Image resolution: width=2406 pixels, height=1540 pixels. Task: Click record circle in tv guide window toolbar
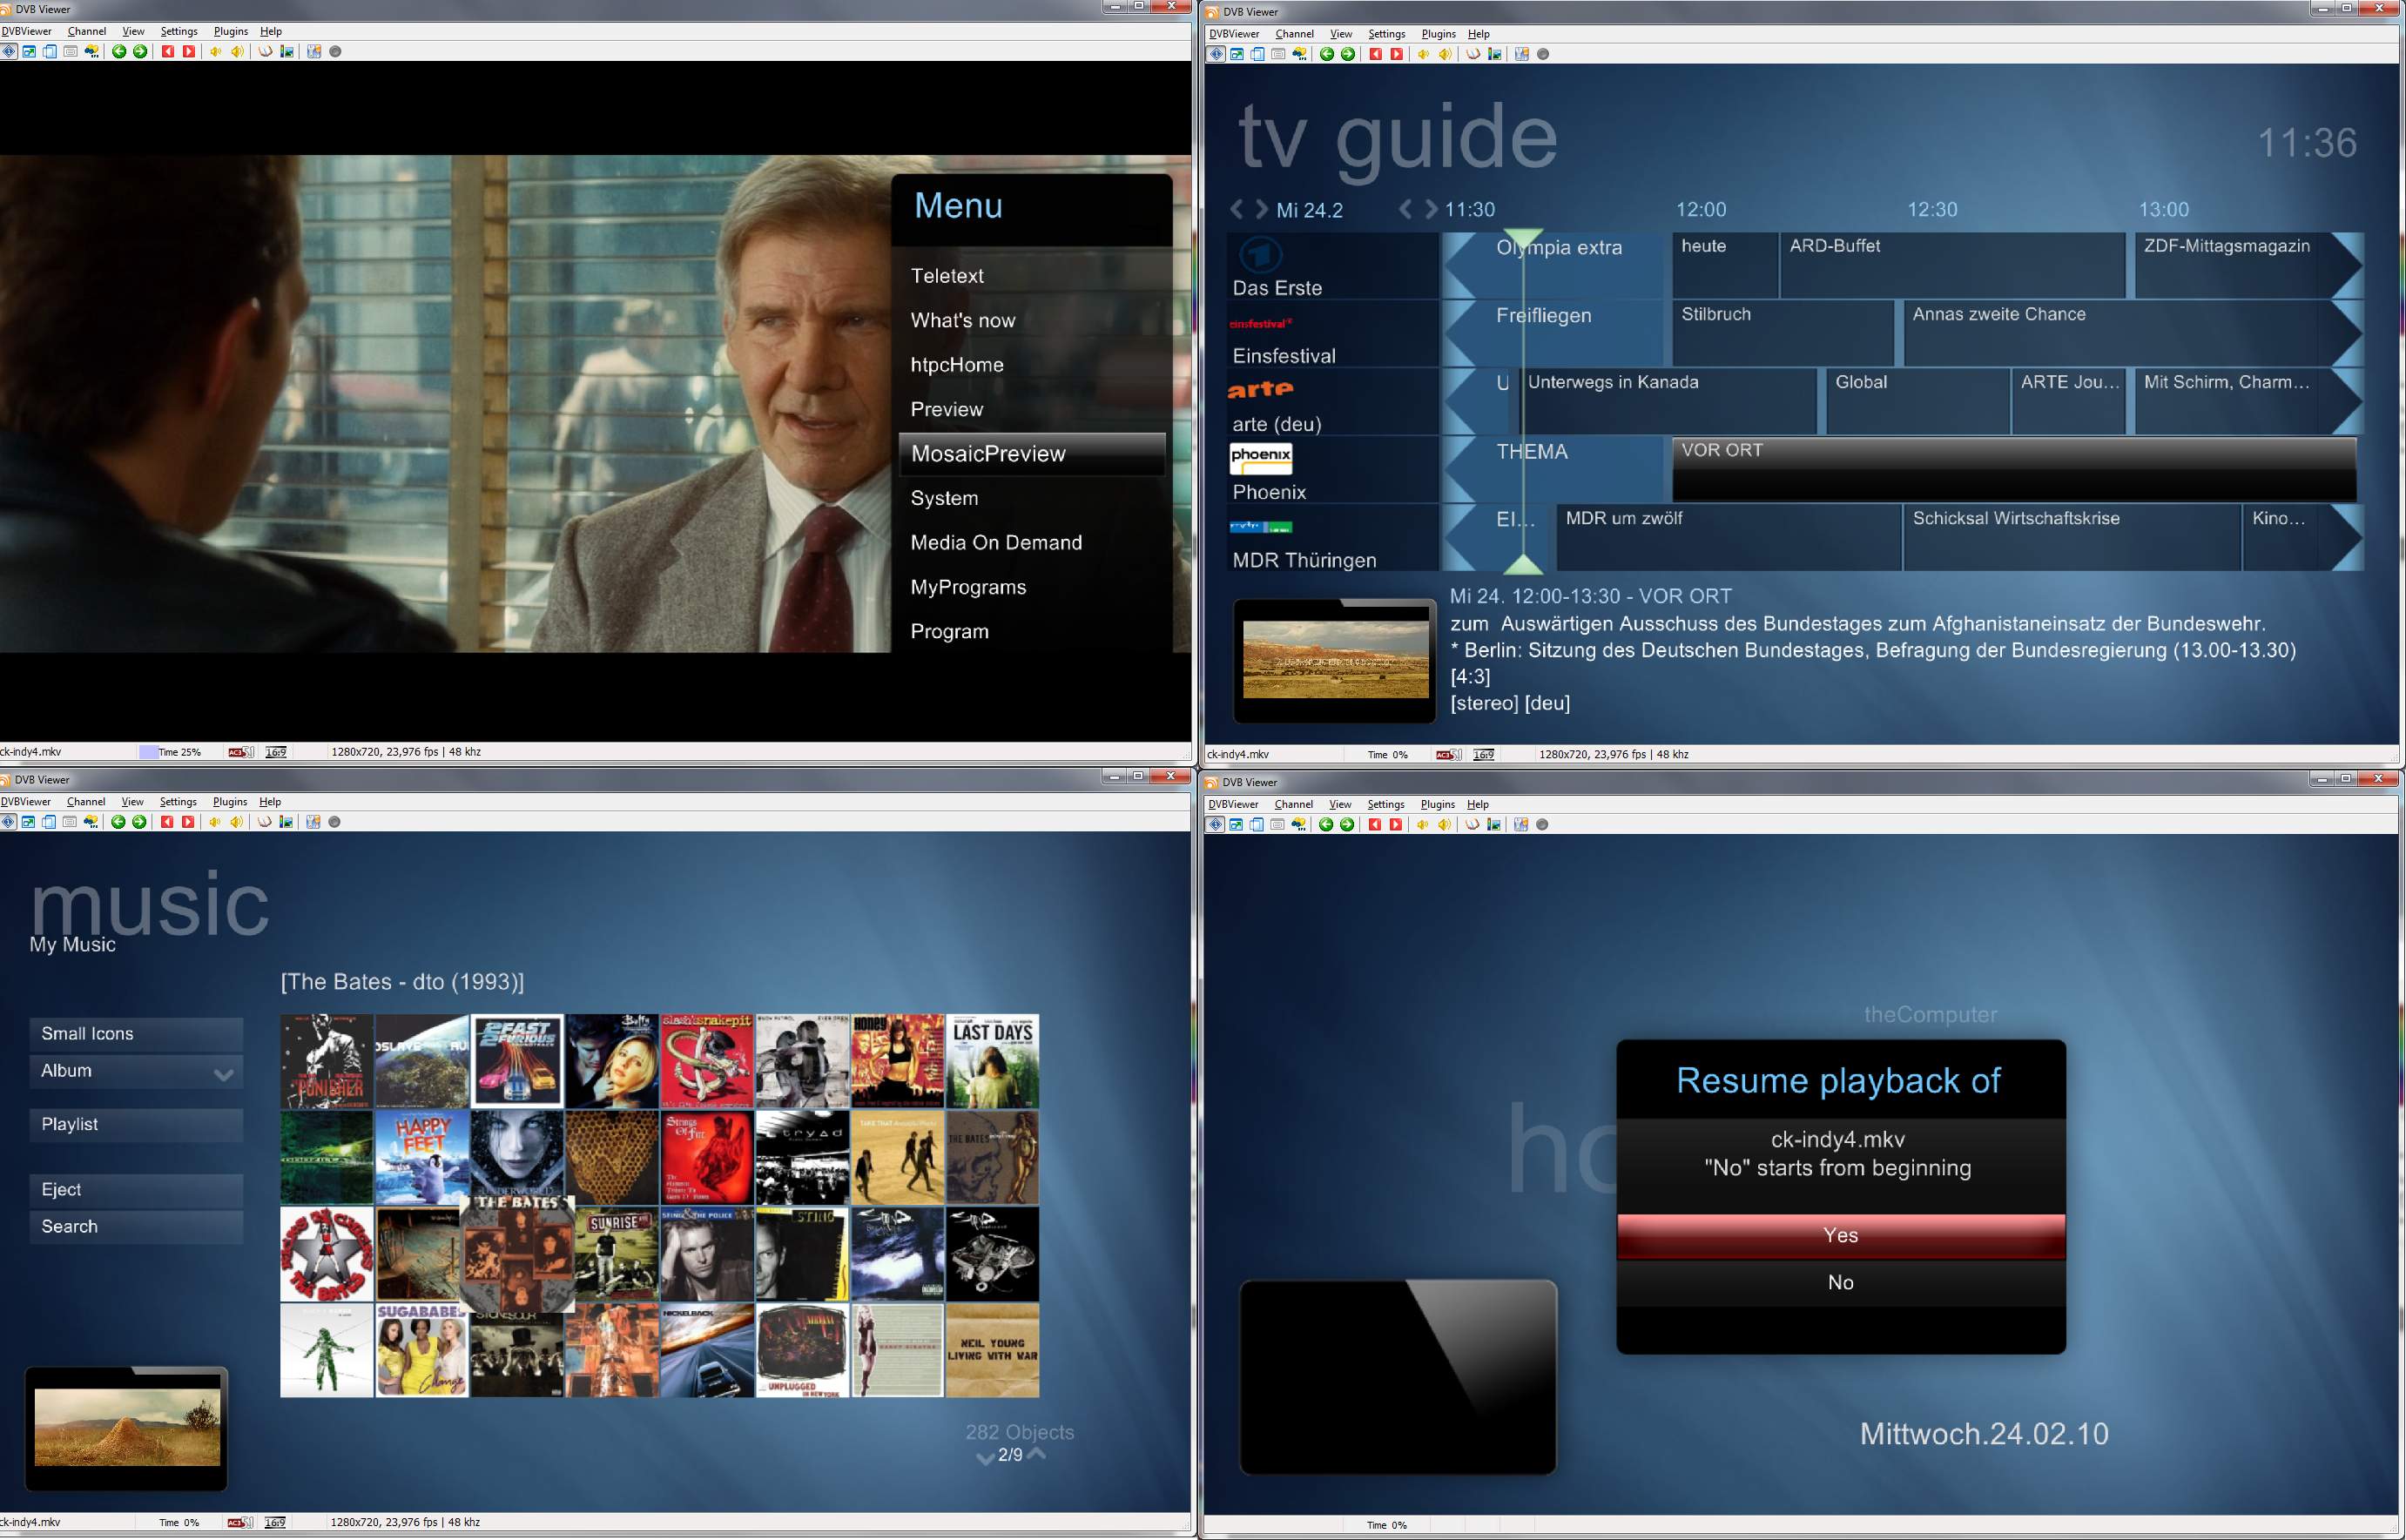tap(1543, 54)
